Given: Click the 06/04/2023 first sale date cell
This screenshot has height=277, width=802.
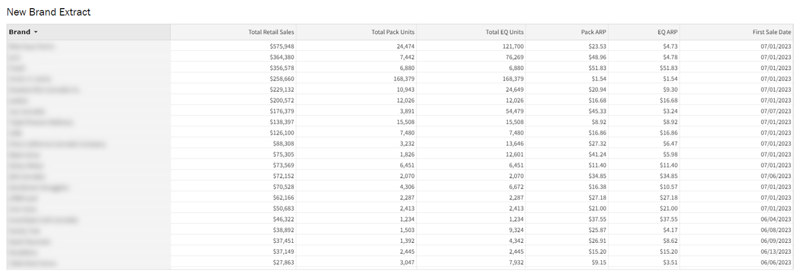Looking at the screenshot, I should 775,219.
